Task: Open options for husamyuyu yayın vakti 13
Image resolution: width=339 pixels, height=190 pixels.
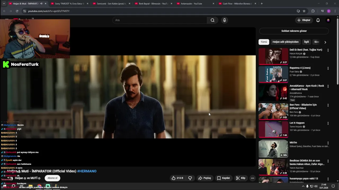Action: coord(328,179)
